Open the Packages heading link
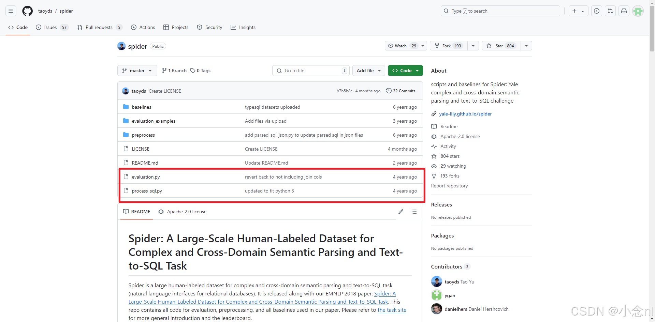The width and height of the screenshot is (655, 322). [x=442, y=235]
